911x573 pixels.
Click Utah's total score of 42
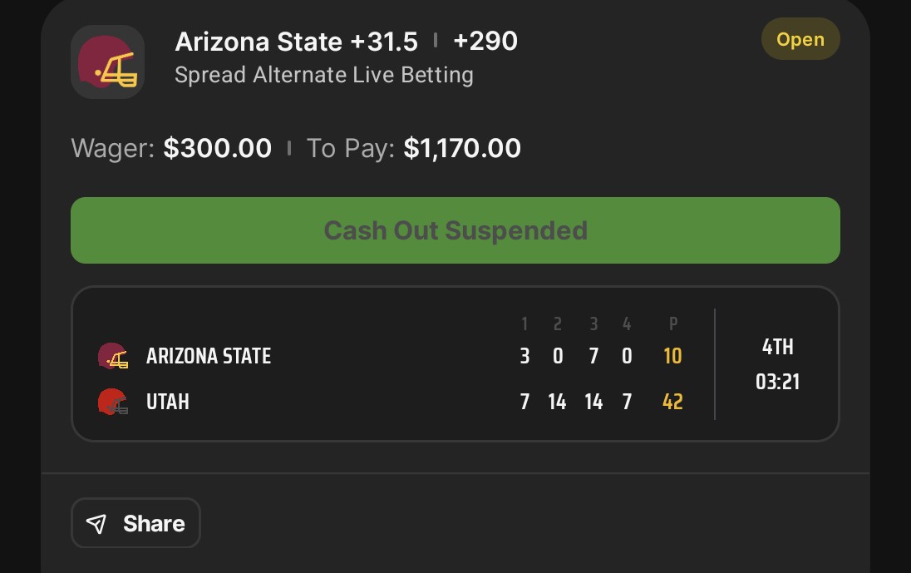pyautogui.click(x=672, y=403)
